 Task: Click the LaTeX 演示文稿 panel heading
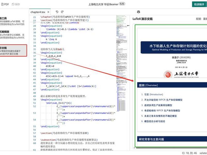point(143,19)
